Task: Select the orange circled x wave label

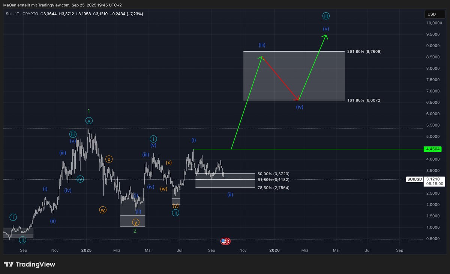Action: (x=109, y=159)
